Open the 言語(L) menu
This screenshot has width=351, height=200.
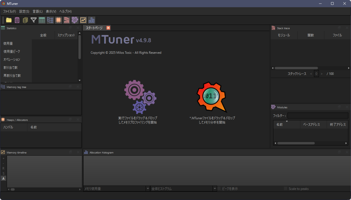coord(38,11)
